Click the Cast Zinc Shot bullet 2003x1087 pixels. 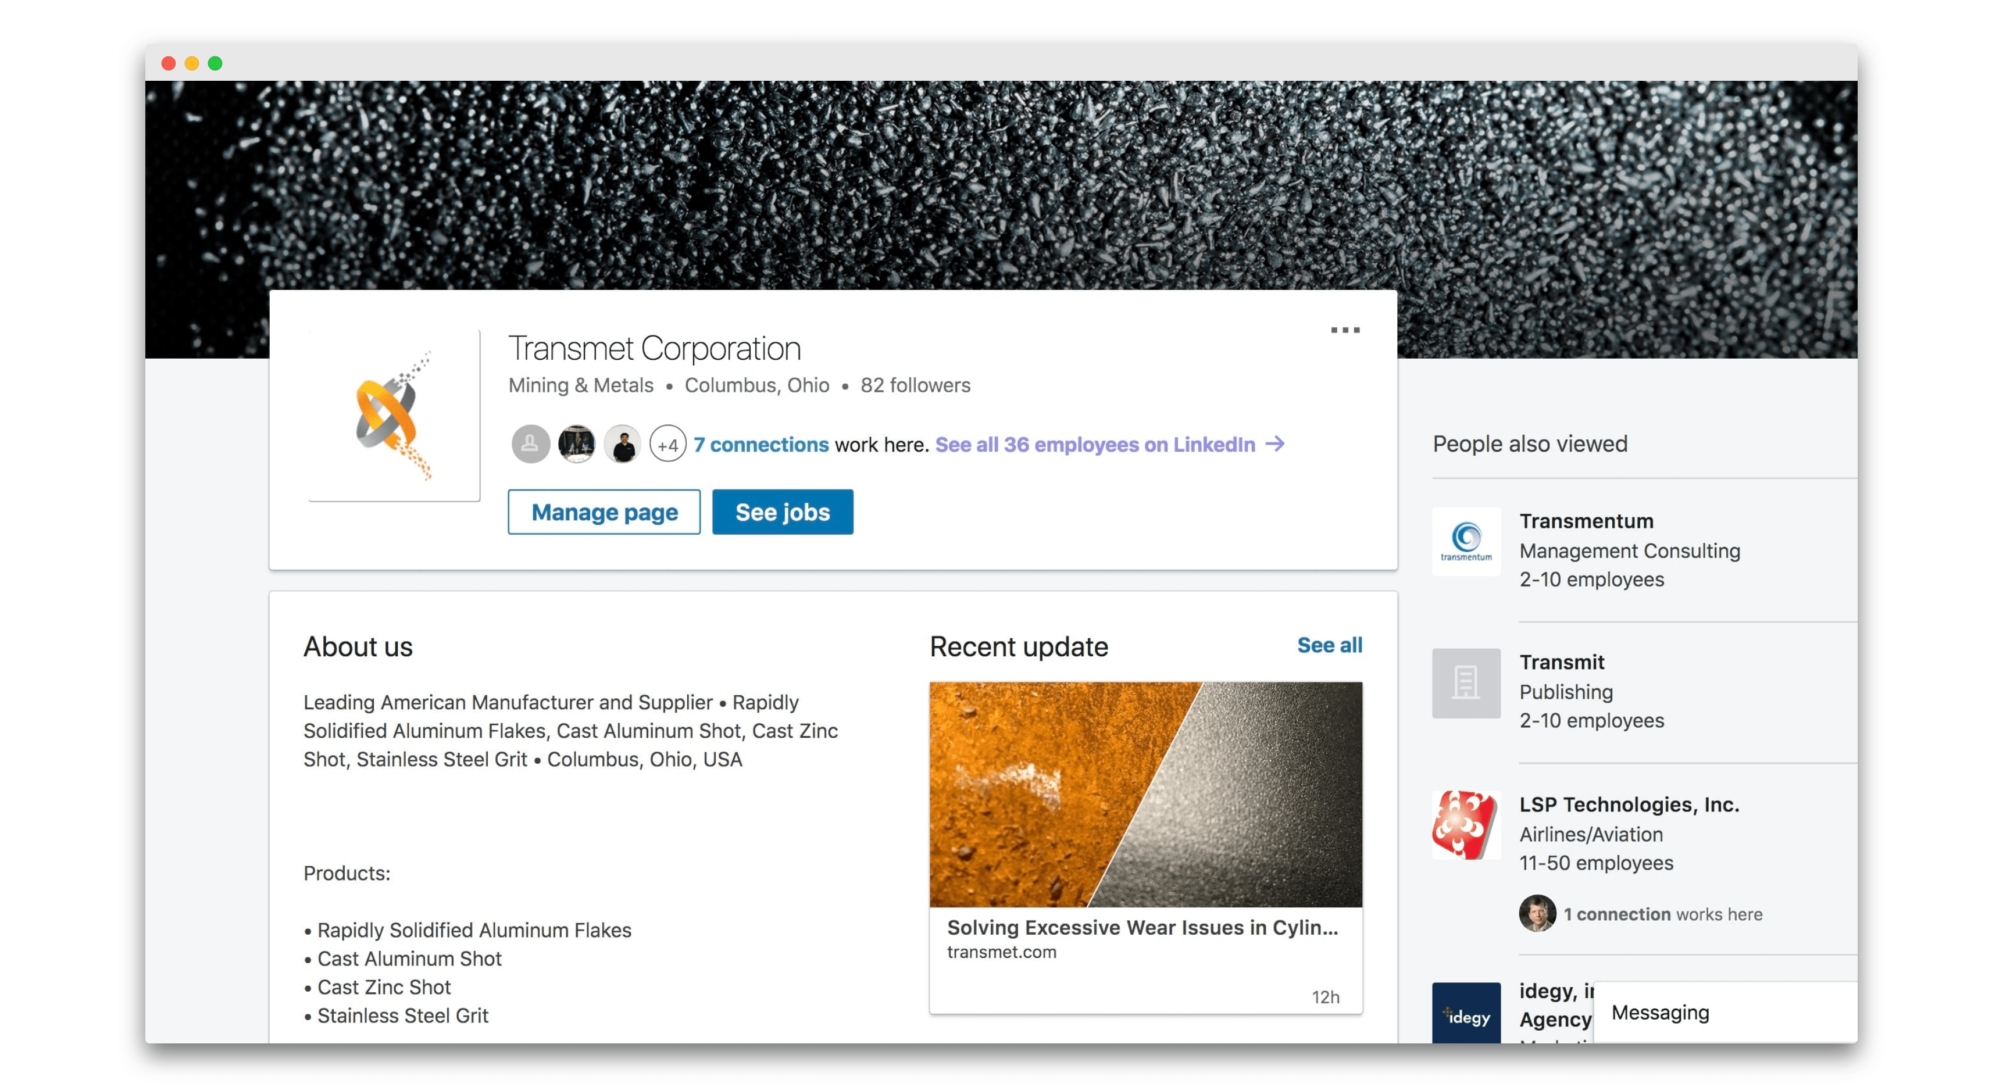377,986
